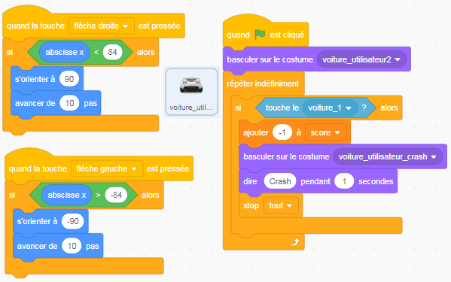
Task: Click the -1 value in ajouter block
Action: click(x=282, y=132)
